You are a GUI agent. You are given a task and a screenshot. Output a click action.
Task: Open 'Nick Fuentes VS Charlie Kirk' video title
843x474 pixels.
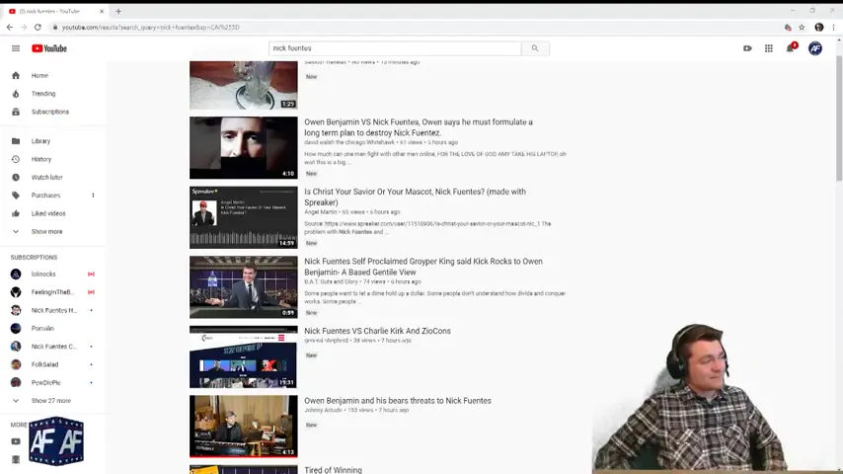pos(377,331)
